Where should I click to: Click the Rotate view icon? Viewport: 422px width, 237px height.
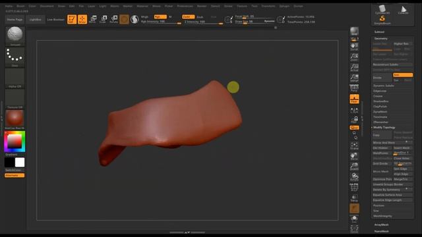tap(354, 176)
